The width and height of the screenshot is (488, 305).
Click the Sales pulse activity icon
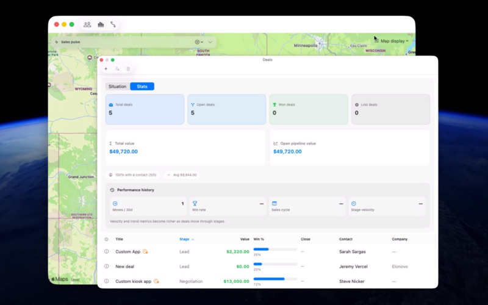click(57, 42)
